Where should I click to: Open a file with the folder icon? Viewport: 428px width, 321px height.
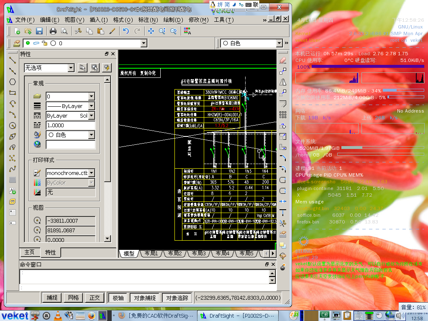click(28, 31)
